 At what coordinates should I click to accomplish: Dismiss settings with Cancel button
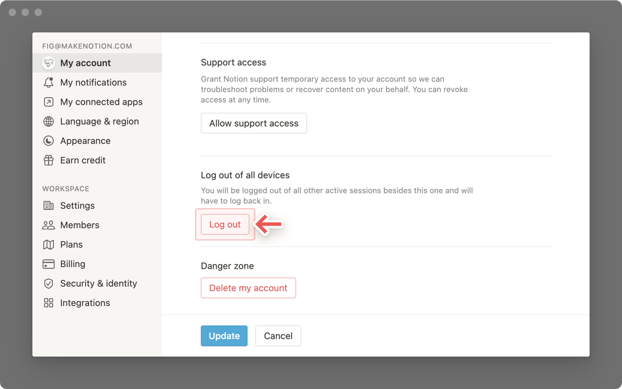click(x=278, y=336)
